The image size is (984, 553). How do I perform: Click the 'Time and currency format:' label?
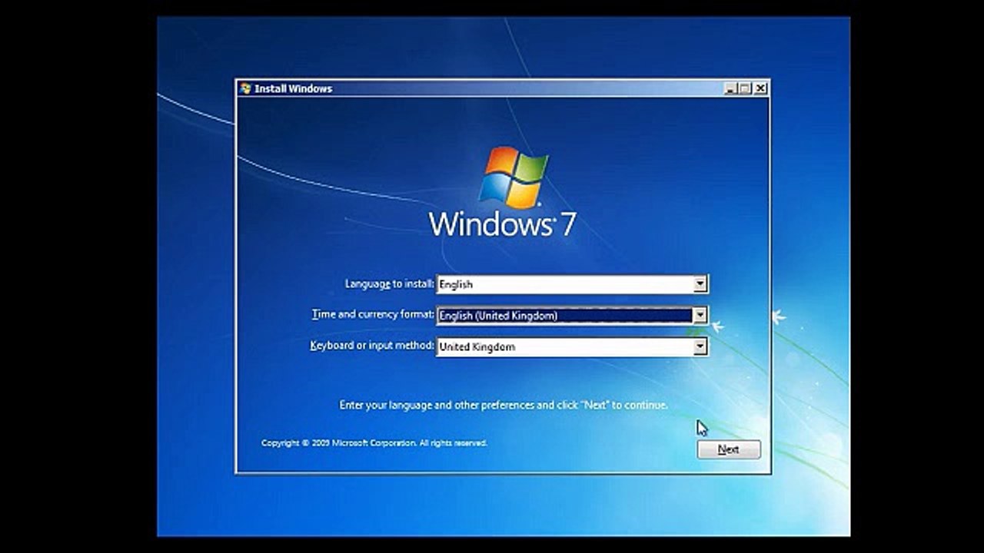373,314
